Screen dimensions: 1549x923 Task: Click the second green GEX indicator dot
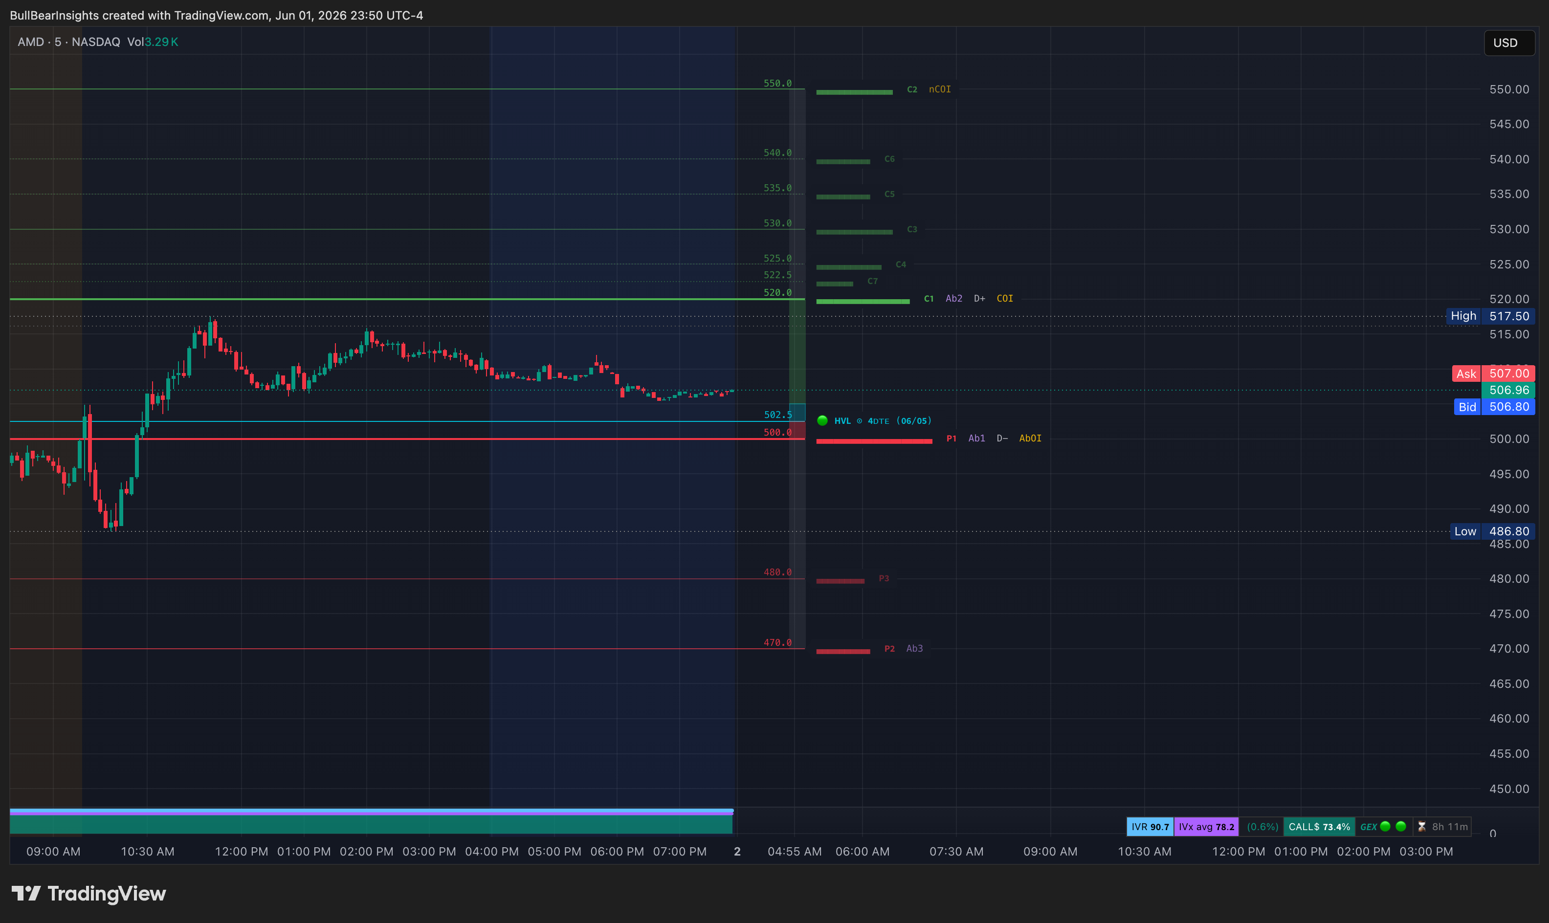pyautogui.click(x=1401, y=827)
